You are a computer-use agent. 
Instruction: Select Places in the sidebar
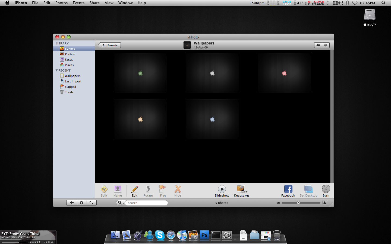coord(74,65)
